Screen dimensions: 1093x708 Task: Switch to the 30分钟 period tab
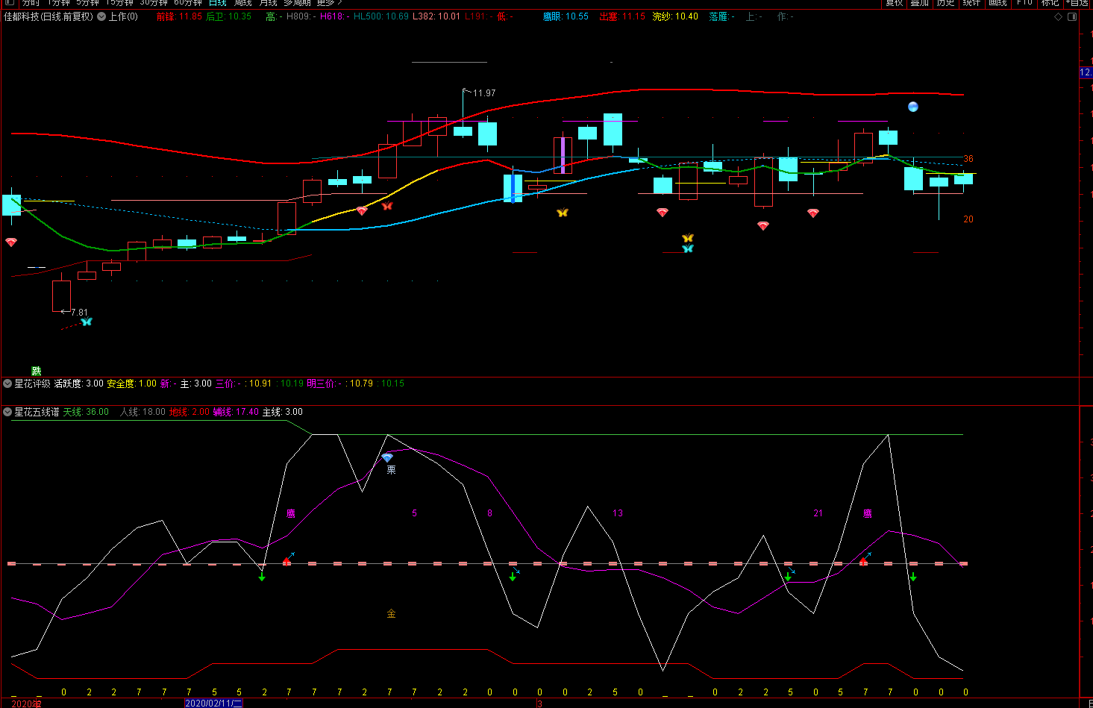154,3
